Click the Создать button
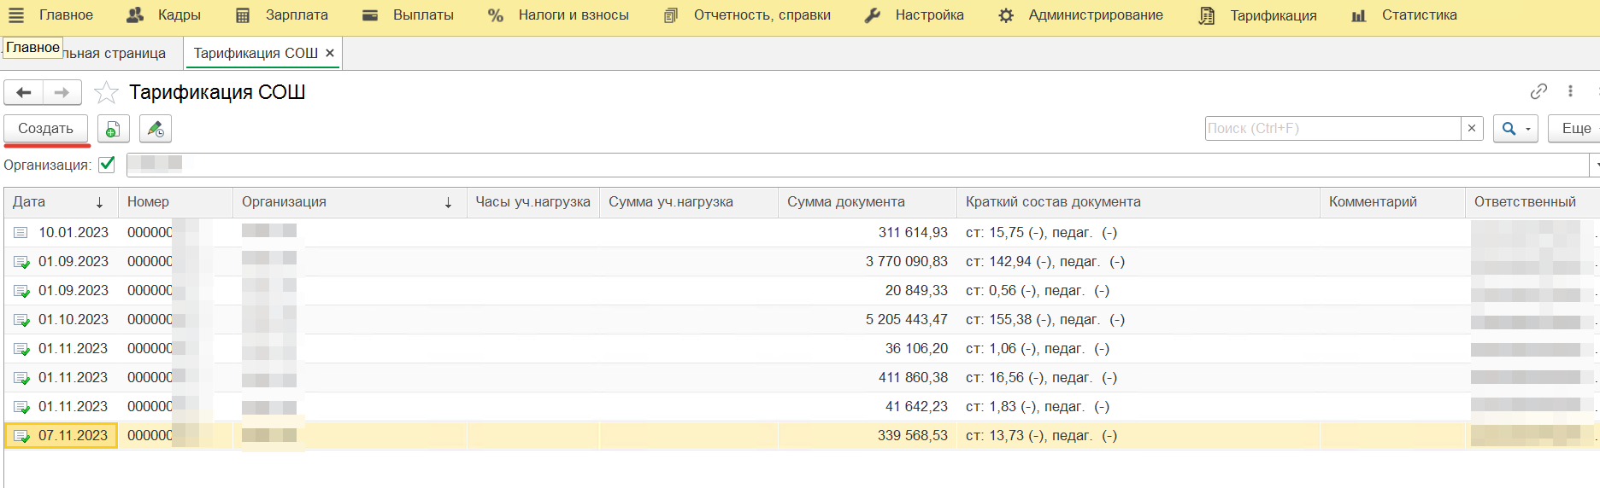 46,129
